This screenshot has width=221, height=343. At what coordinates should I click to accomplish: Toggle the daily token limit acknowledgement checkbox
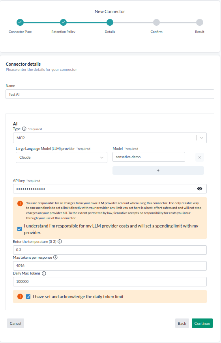click(x=28, y=297)
